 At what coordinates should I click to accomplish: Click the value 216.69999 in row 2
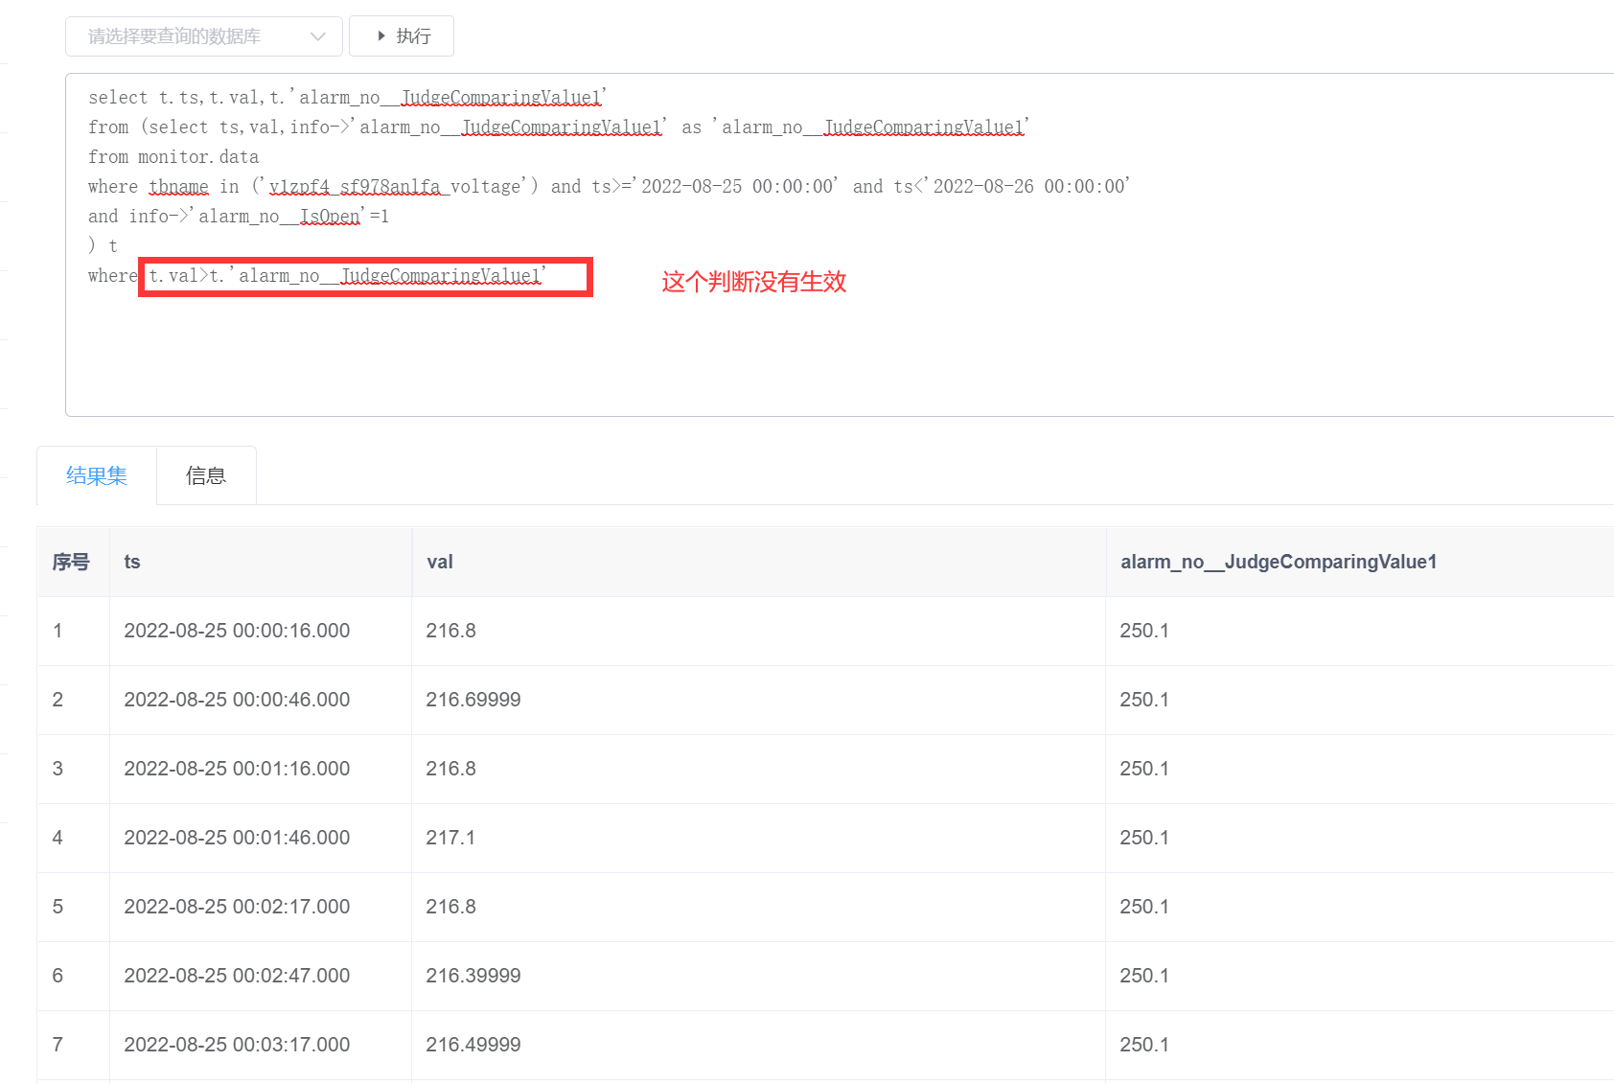click(473, 700)
